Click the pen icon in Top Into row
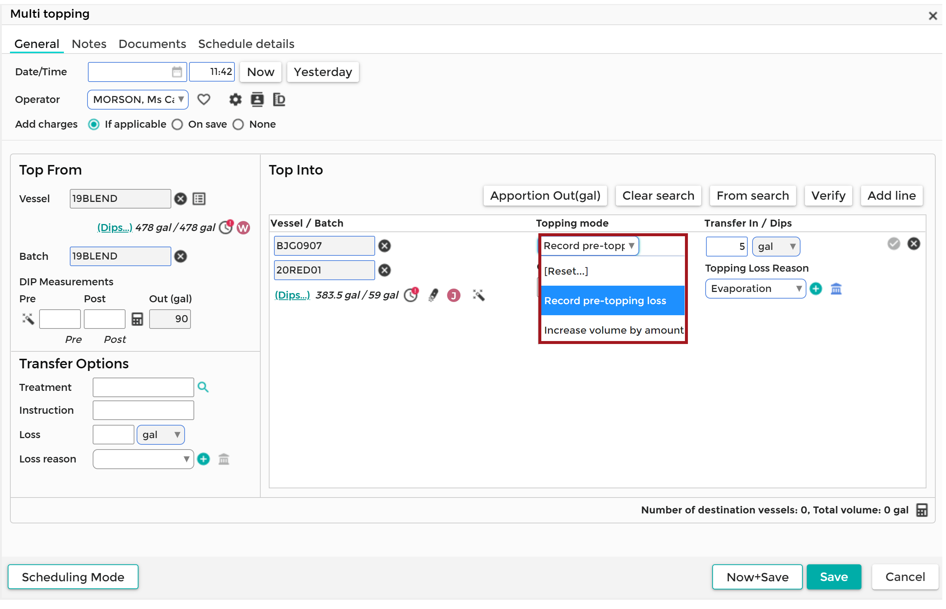 pyautogui.click(x=434, y=295)
